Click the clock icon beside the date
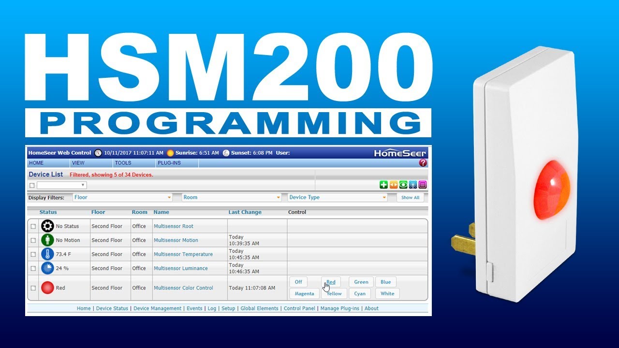Screen dimensions: 619x348 tap(98, 153)
